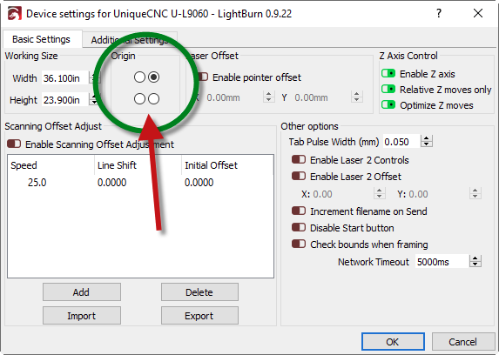Click the Laser 2 Offset X spinner

380,193
